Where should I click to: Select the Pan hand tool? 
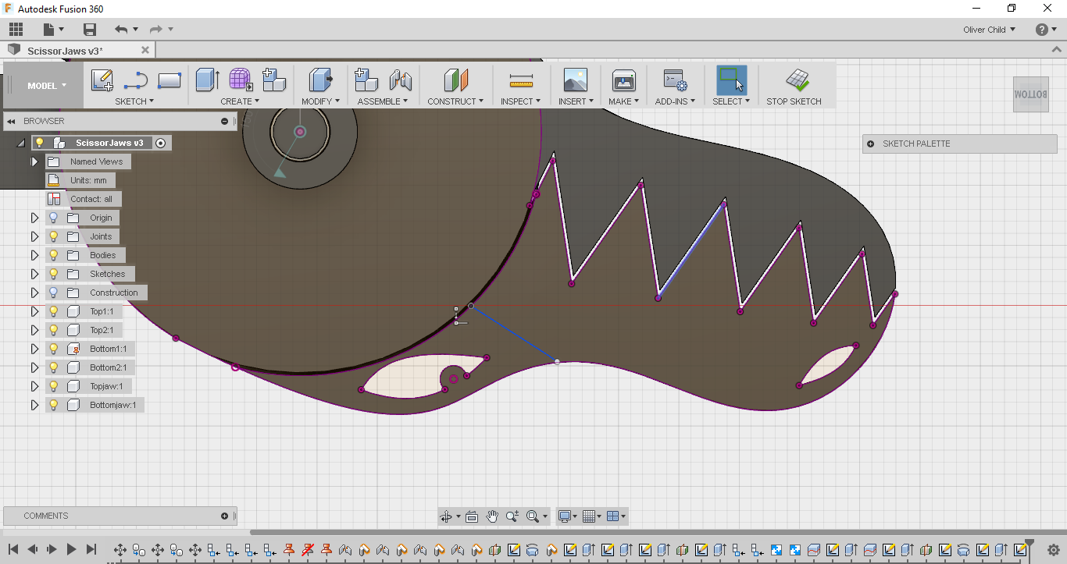(x=492, y=516)
